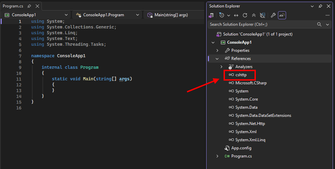The width and height of the screenshot is (335, 169).
Task: Click the 'args' parameter in Main
Action: tap(124, 79)
